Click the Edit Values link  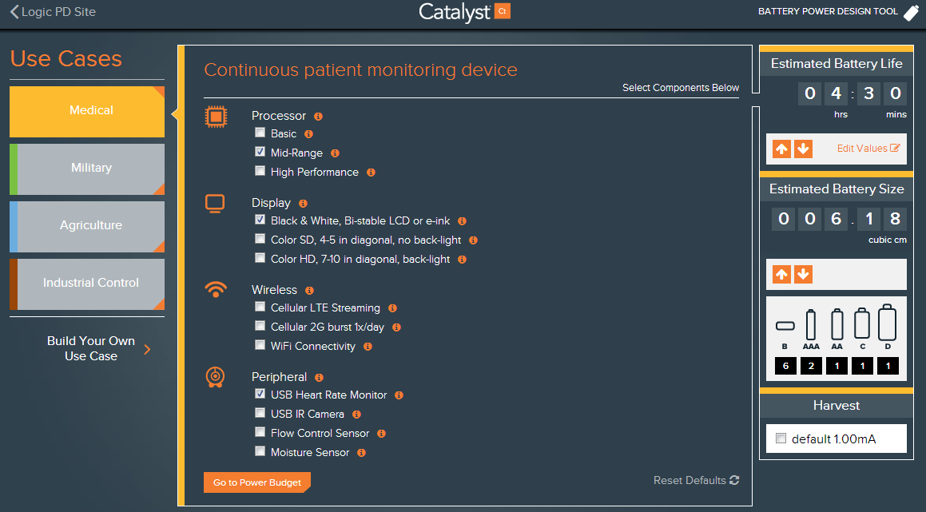tap(868, 149)
